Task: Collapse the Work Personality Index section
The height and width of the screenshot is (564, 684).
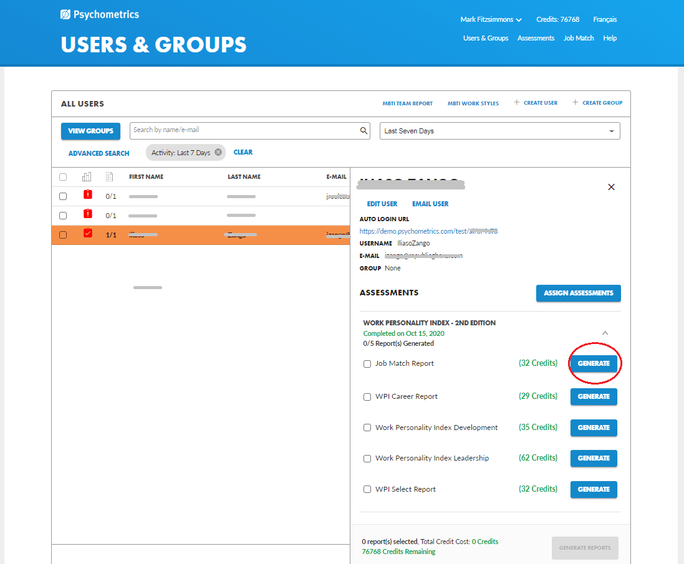Action: pyautogui.click(x=605, y=333)
